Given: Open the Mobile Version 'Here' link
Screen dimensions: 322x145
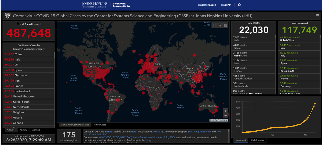Looking at the screenshot, I should coord(134,132).
